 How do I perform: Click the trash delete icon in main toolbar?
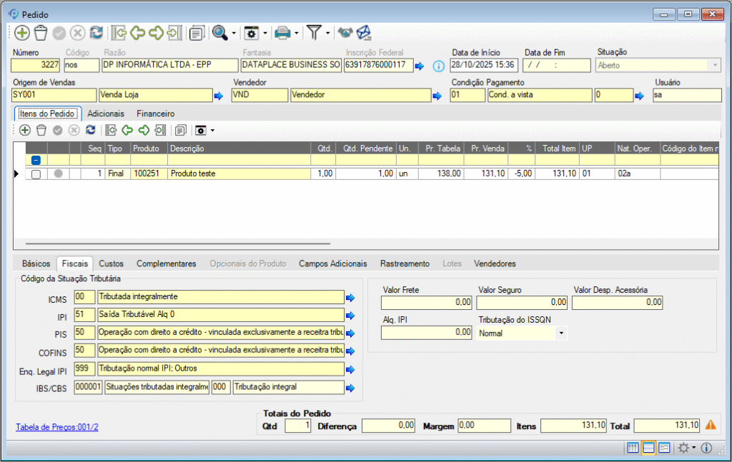[x=41, y=33]
